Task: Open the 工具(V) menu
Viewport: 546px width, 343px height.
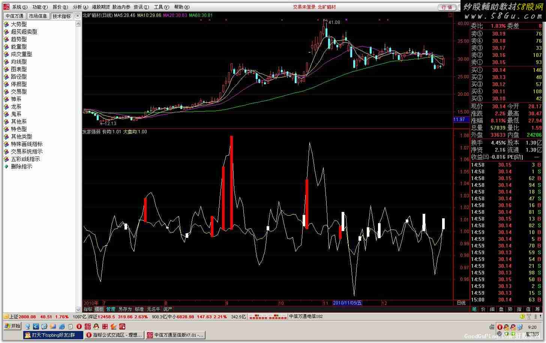Action: [x=161, y=7]
